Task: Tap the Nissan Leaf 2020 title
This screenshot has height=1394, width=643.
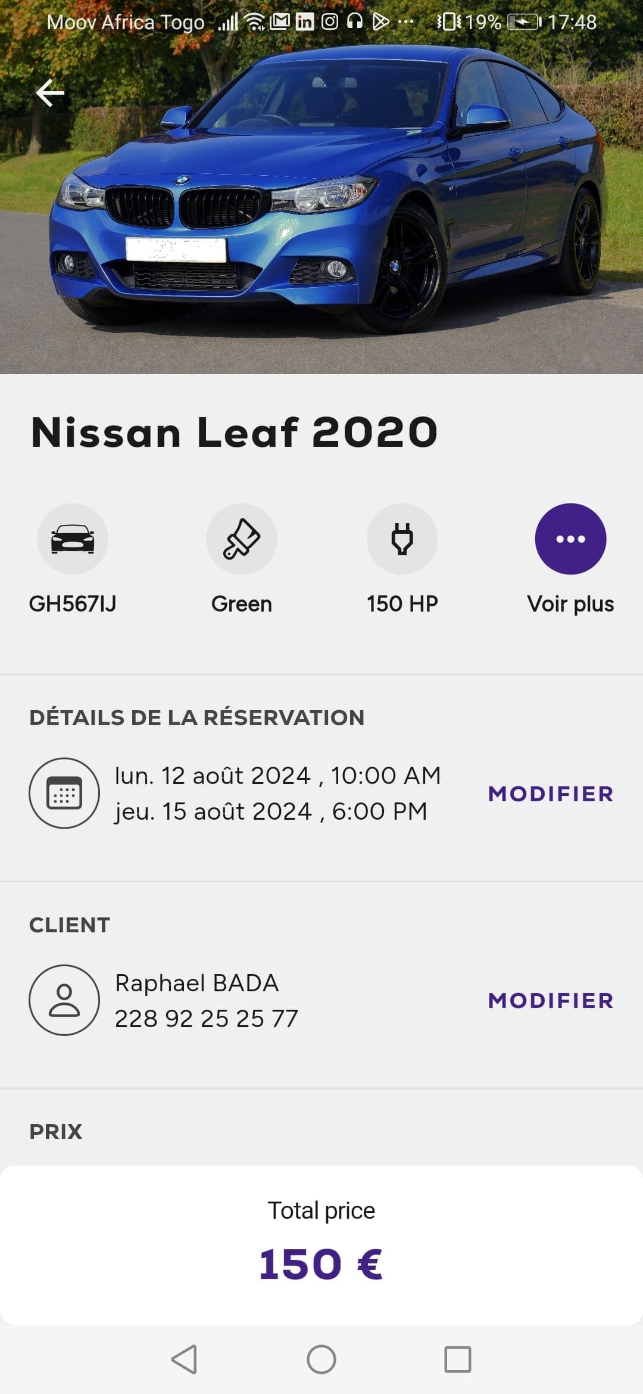Action: (x=234, y=432)
